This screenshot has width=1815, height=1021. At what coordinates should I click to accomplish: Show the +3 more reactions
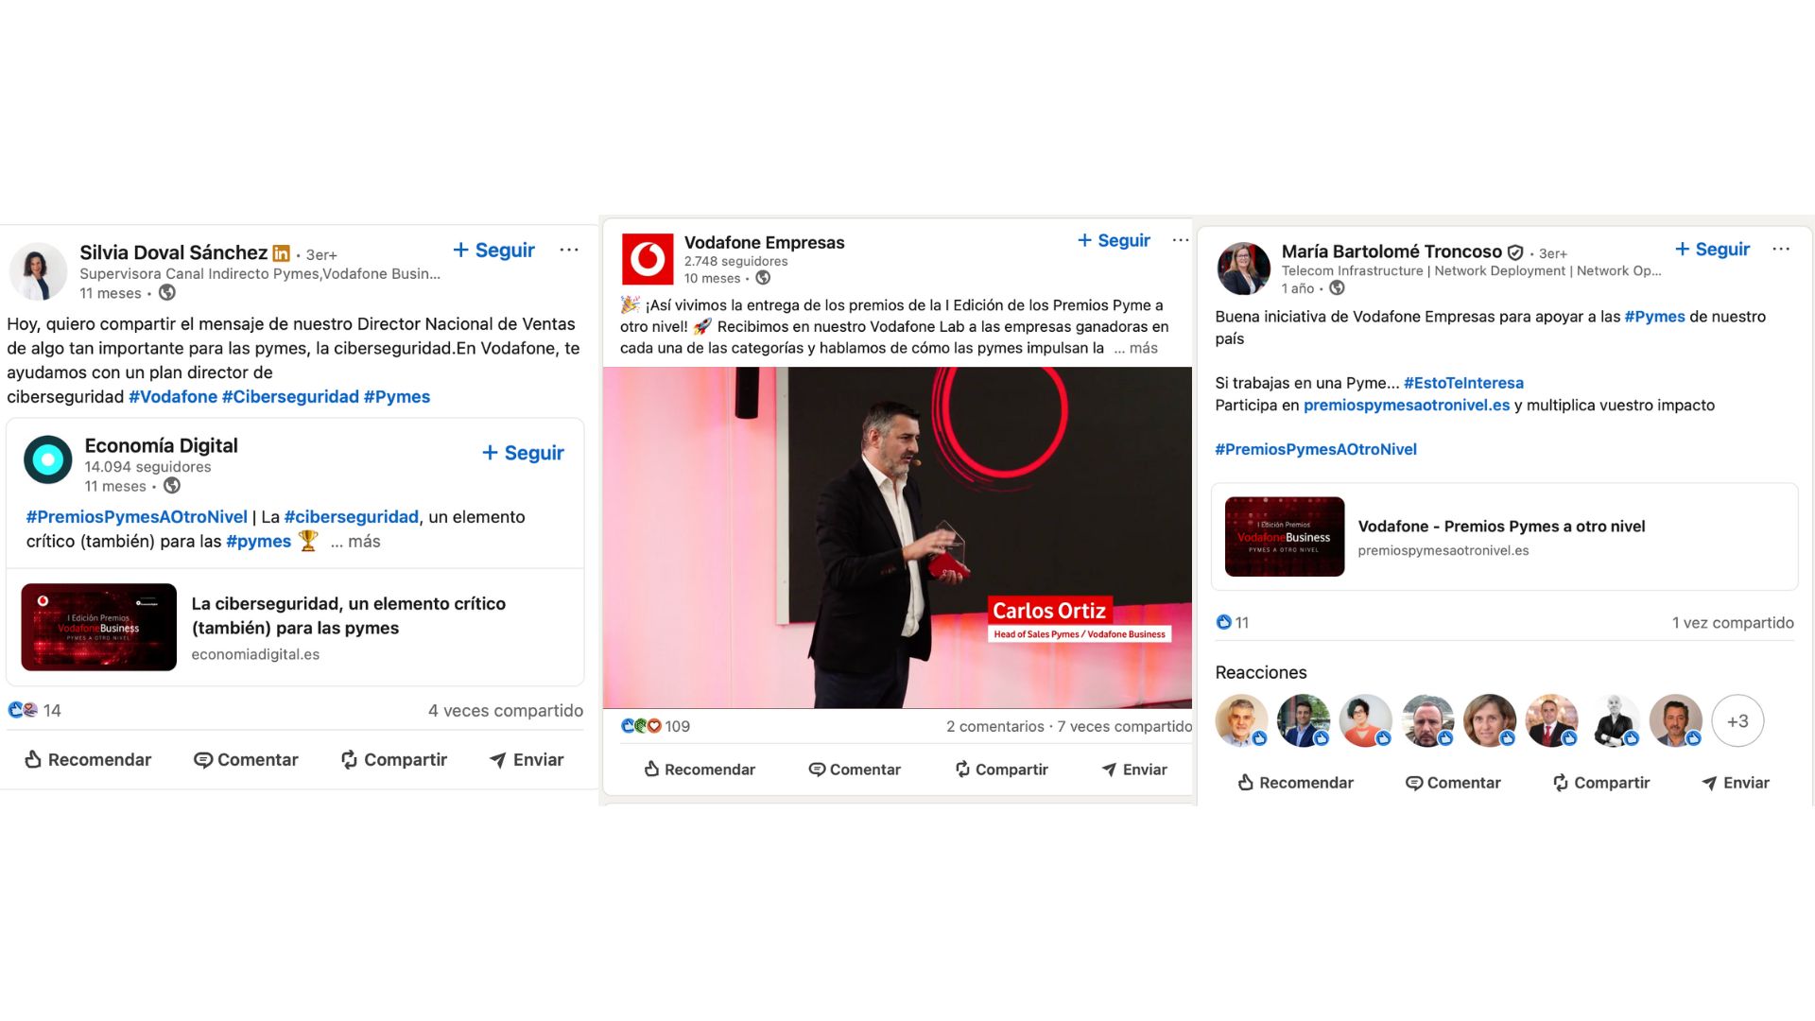click(1737, 721)
